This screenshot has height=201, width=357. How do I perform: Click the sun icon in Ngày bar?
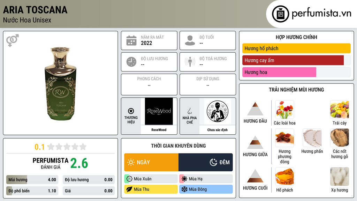point(131,162)
